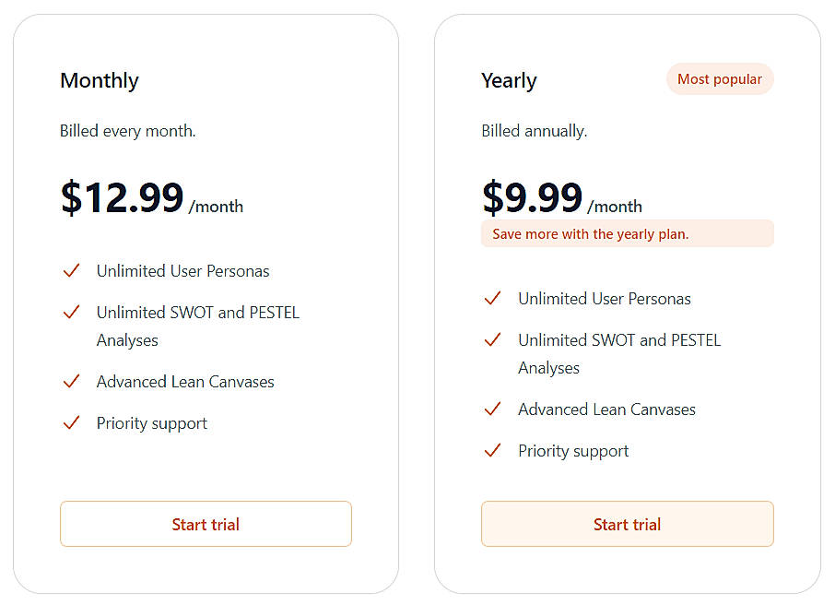Click checkmark beside Unlimited User Personas in Monthly plan
Screen dimensions: 835x605
71,270
